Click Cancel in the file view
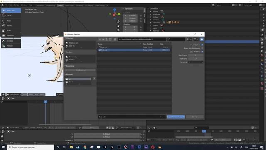Screen dimensions: 266x150 coord(195,117)
